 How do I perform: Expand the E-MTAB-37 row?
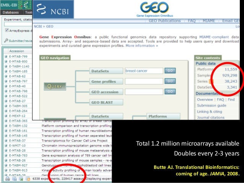tap(6, 141)
